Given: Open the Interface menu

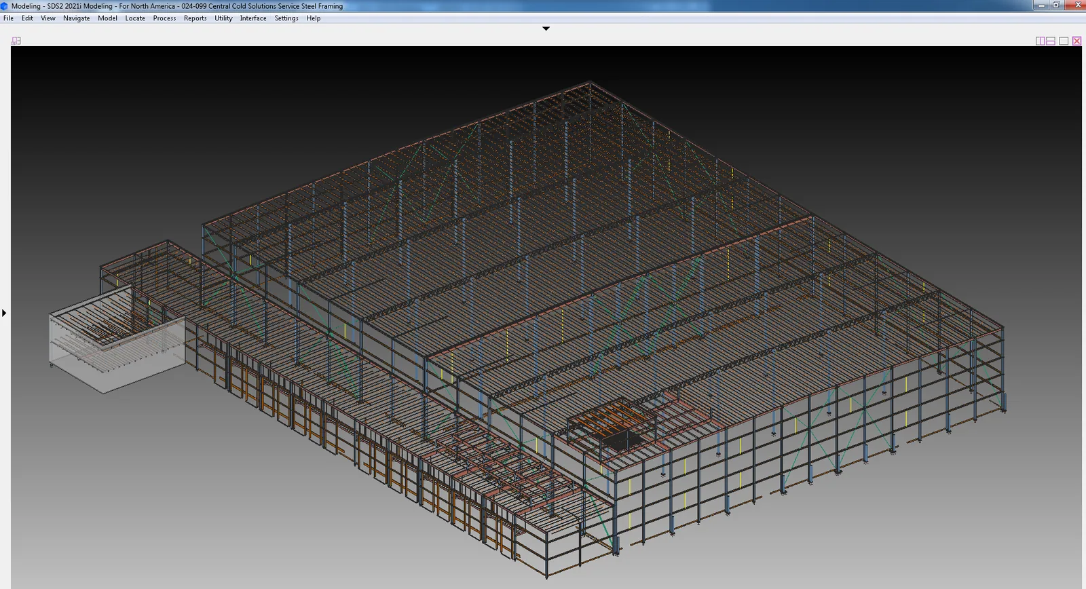Looking at the screenshot, I should click(253, 18).
